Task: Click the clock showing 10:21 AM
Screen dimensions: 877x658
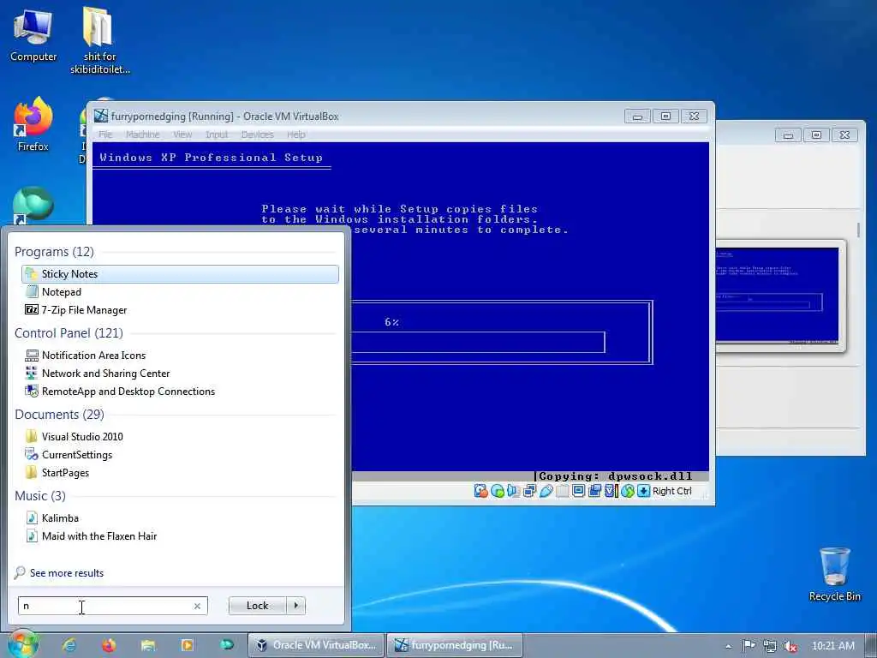Action: click(x=832, y=646)
